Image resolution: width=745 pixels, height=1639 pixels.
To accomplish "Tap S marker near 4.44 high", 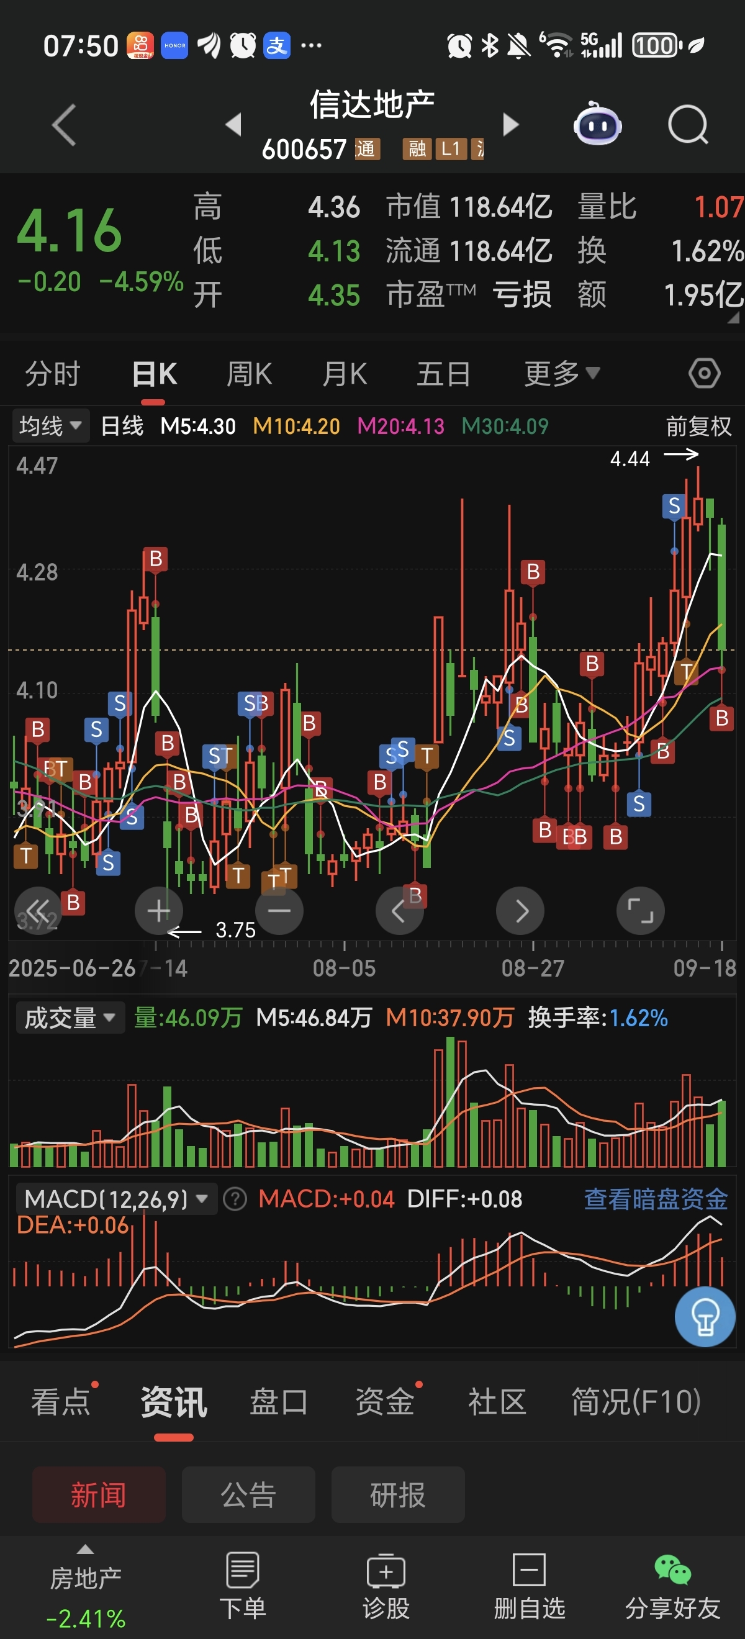I will pyautogui.click(x=674, y=507).
